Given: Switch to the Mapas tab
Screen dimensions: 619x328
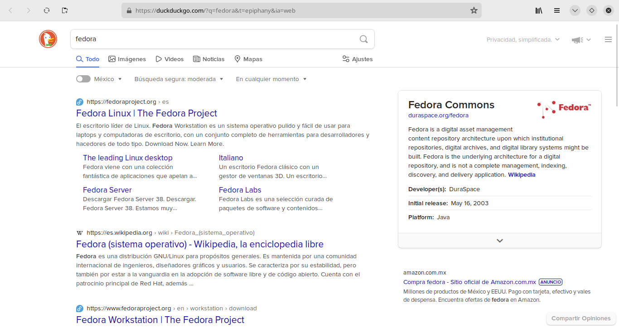Looking at the screenshot, I should [248, 59].
